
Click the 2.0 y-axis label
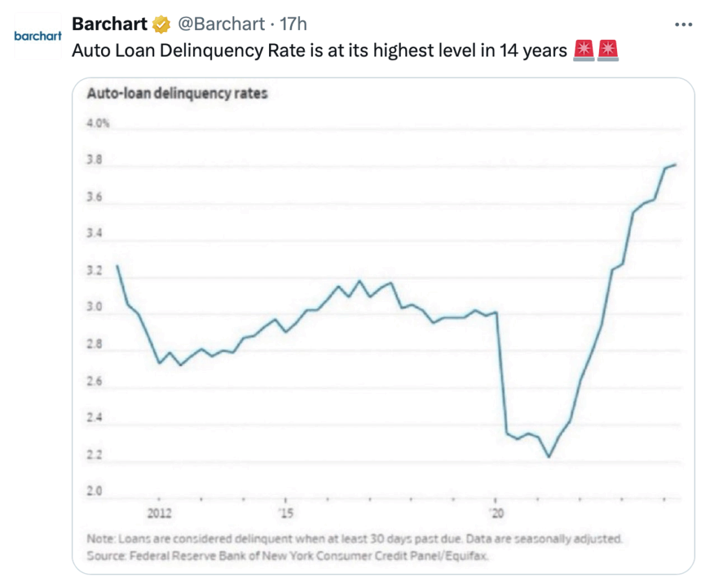[95, 492]
